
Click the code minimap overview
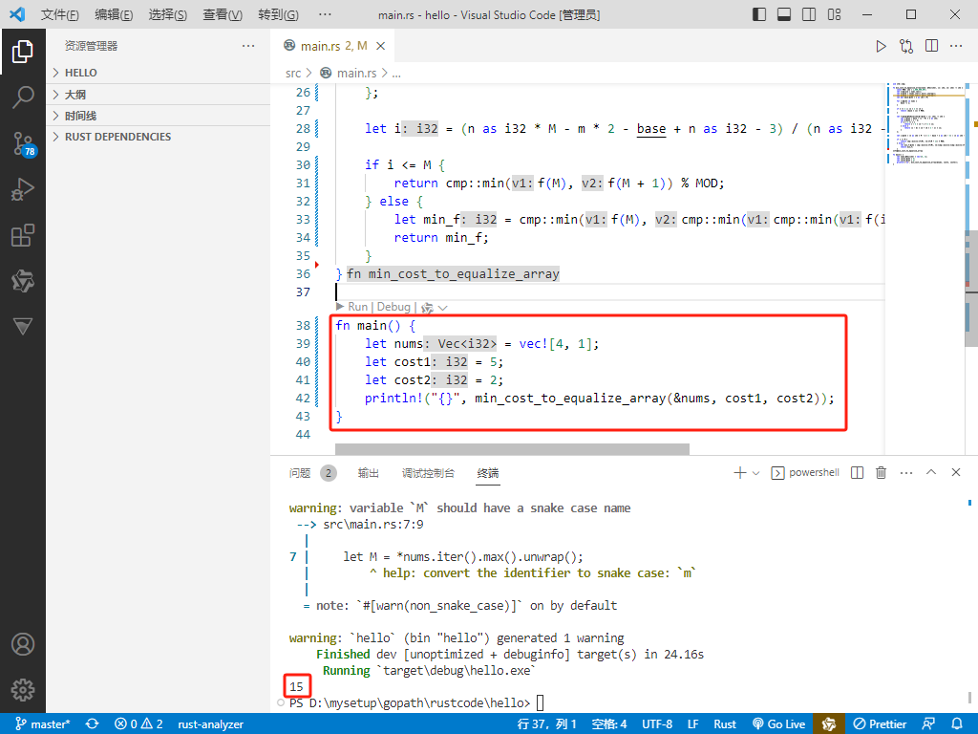[925, 125]
